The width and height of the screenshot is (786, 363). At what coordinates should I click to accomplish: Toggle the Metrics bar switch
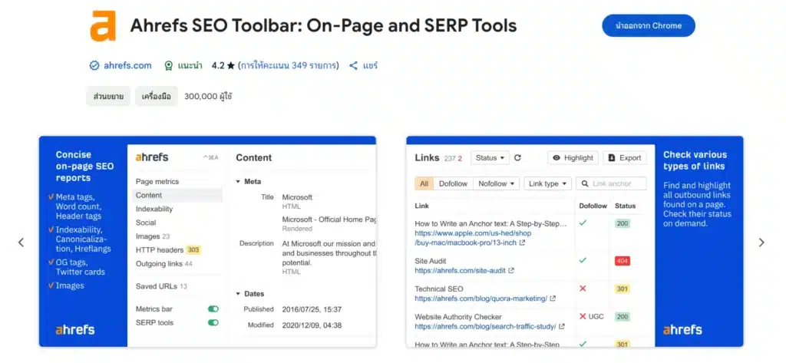click(213, 309)
